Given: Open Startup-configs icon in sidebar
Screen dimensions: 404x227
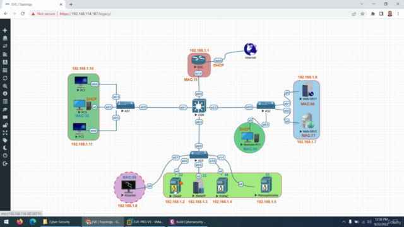Looking at the screenshot, I should point(5,54).
